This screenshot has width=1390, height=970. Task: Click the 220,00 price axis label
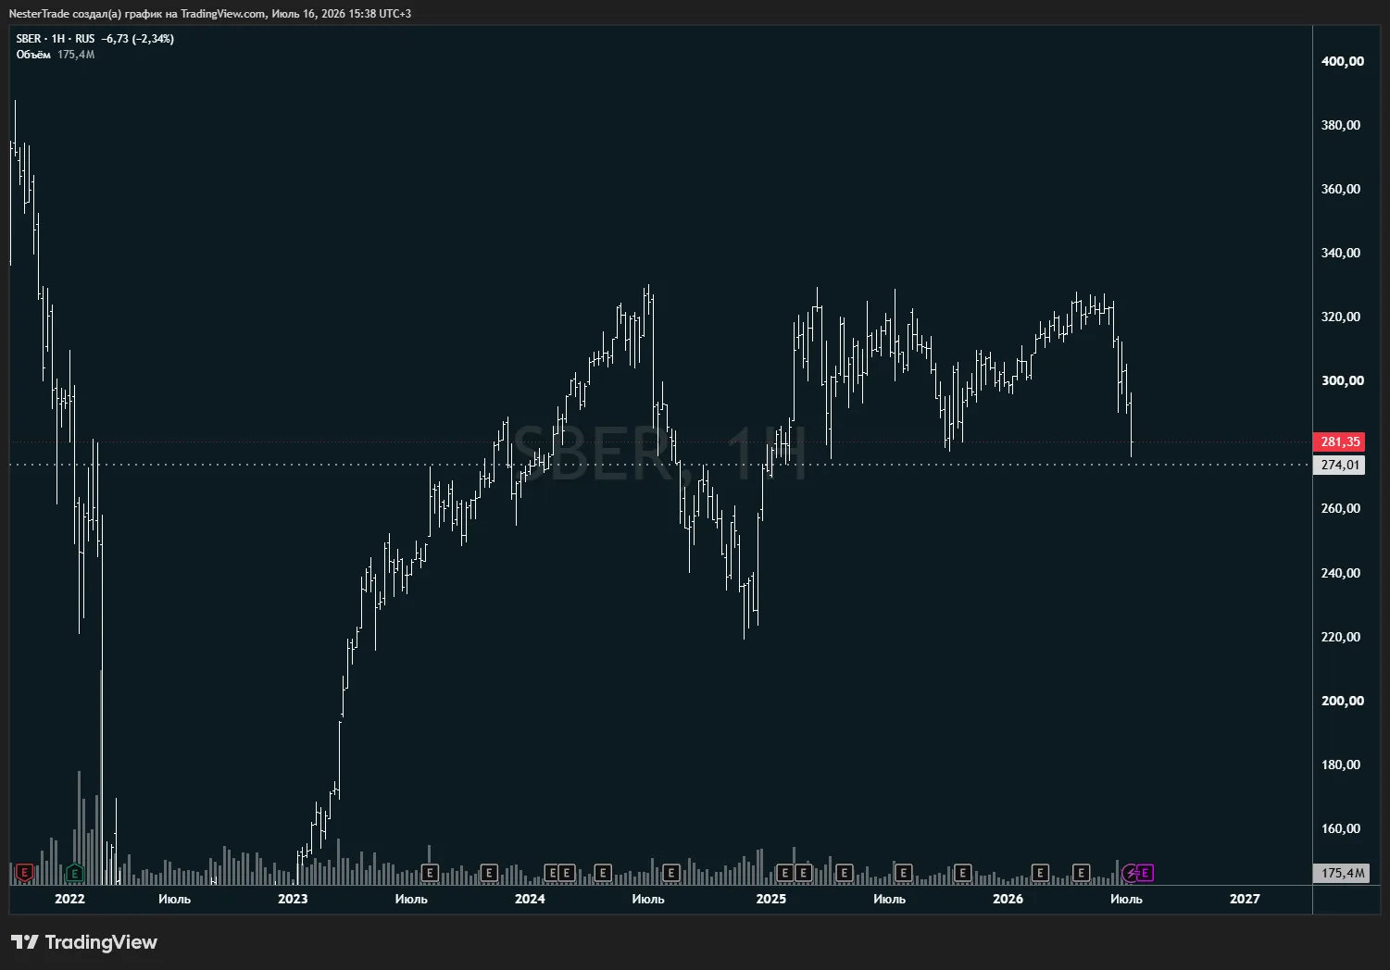(1342, 637)
